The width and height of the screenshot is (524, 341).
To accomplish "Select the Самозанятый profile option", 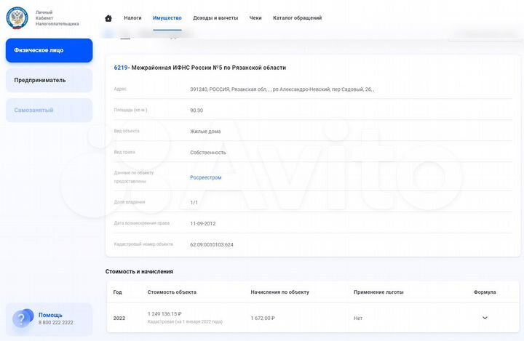I will click(49, 110).
